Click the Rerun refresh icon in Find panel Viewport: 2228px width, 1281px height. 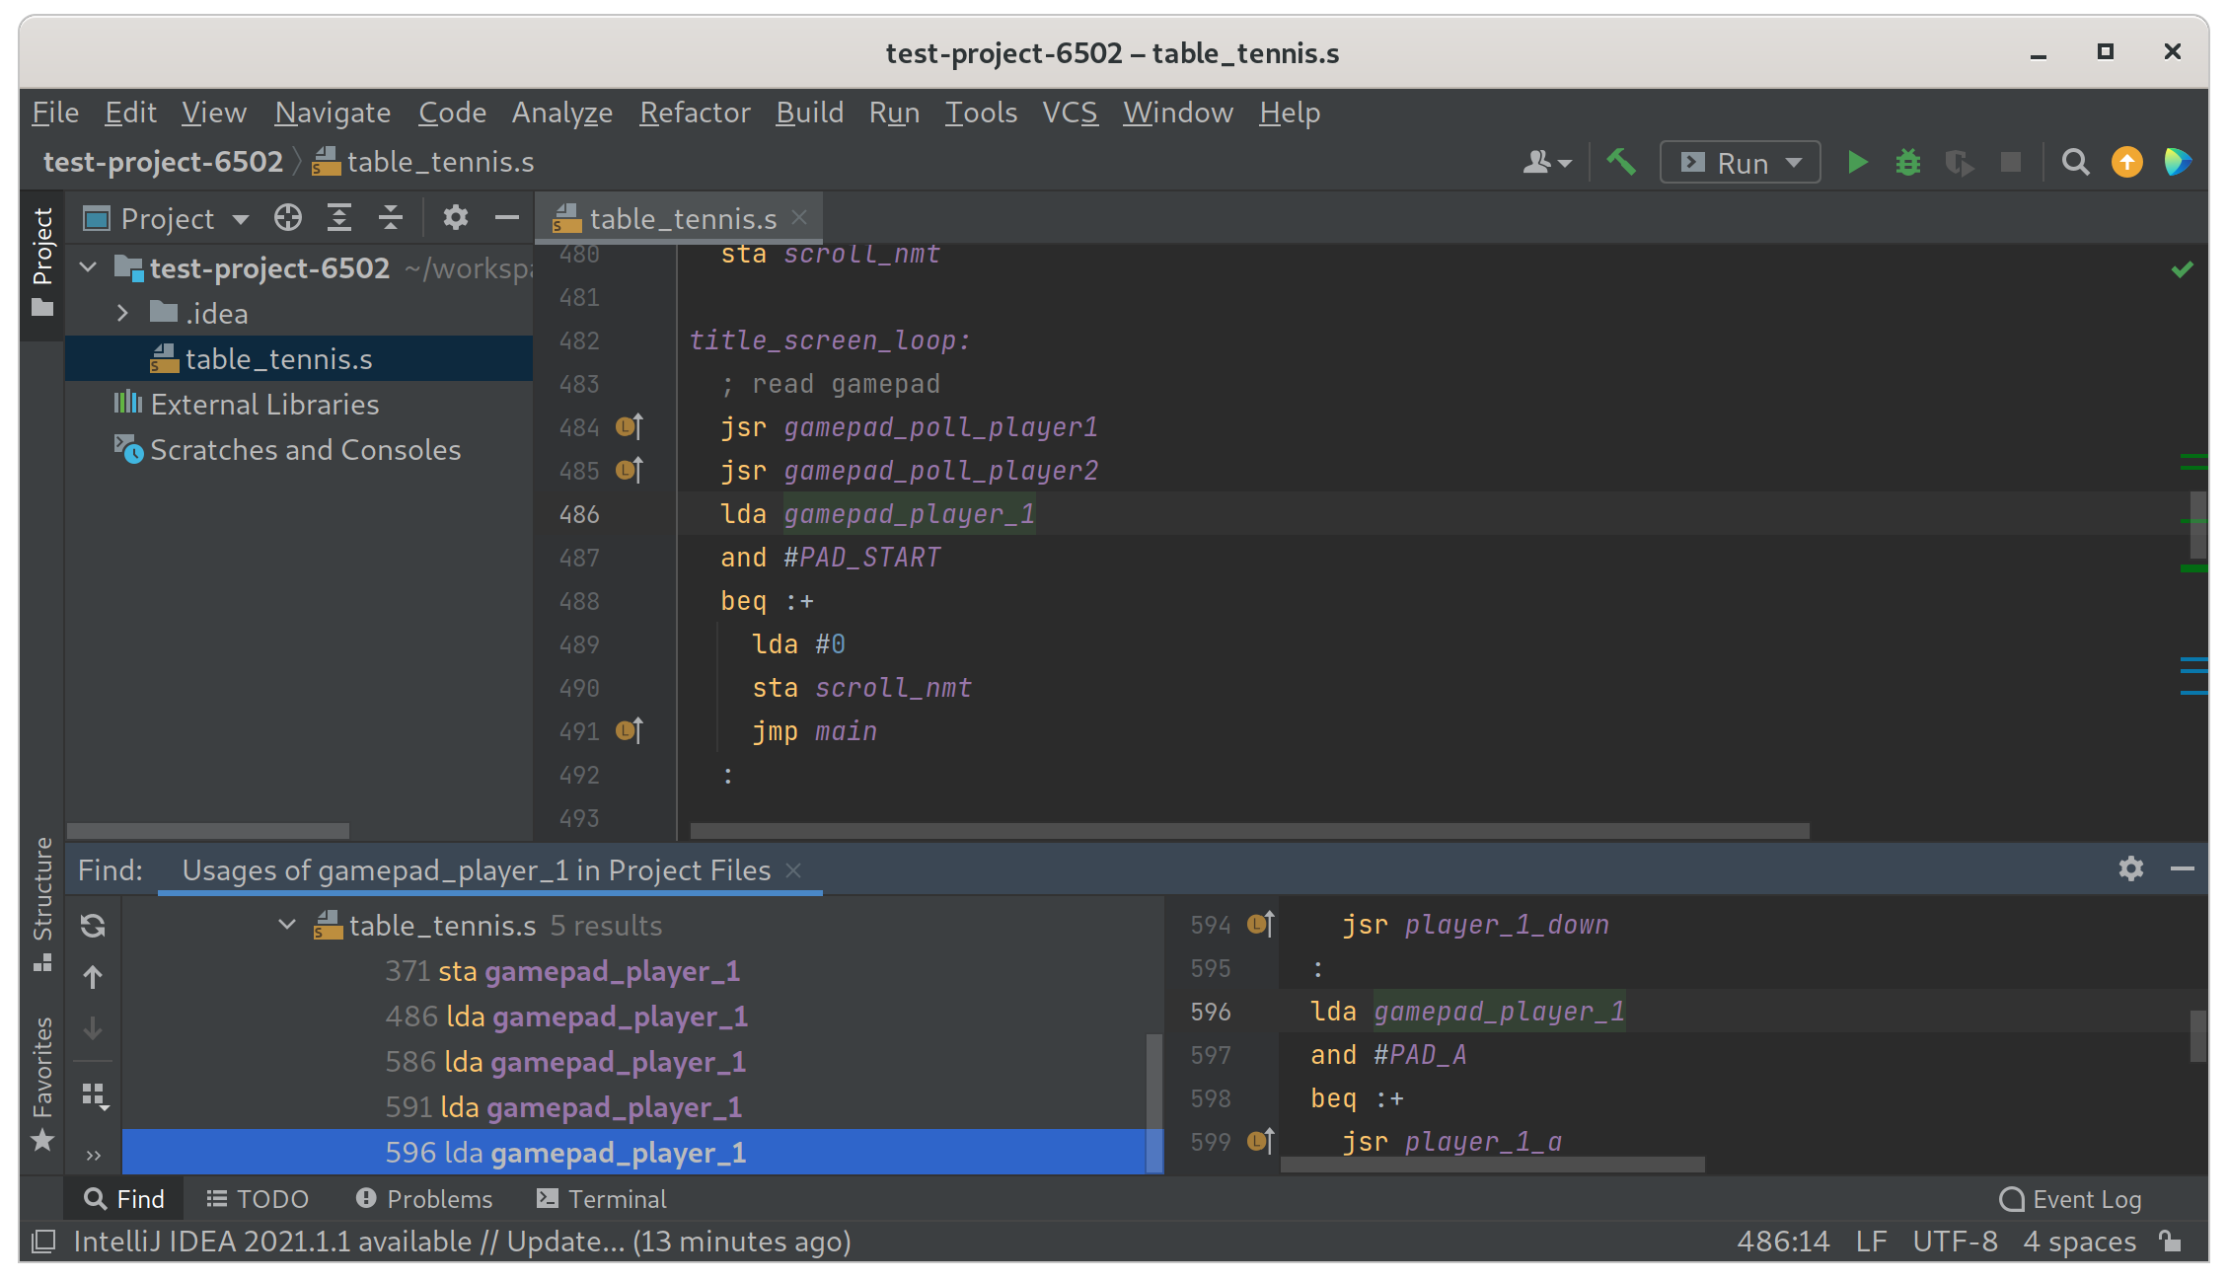tap(93, 926)
